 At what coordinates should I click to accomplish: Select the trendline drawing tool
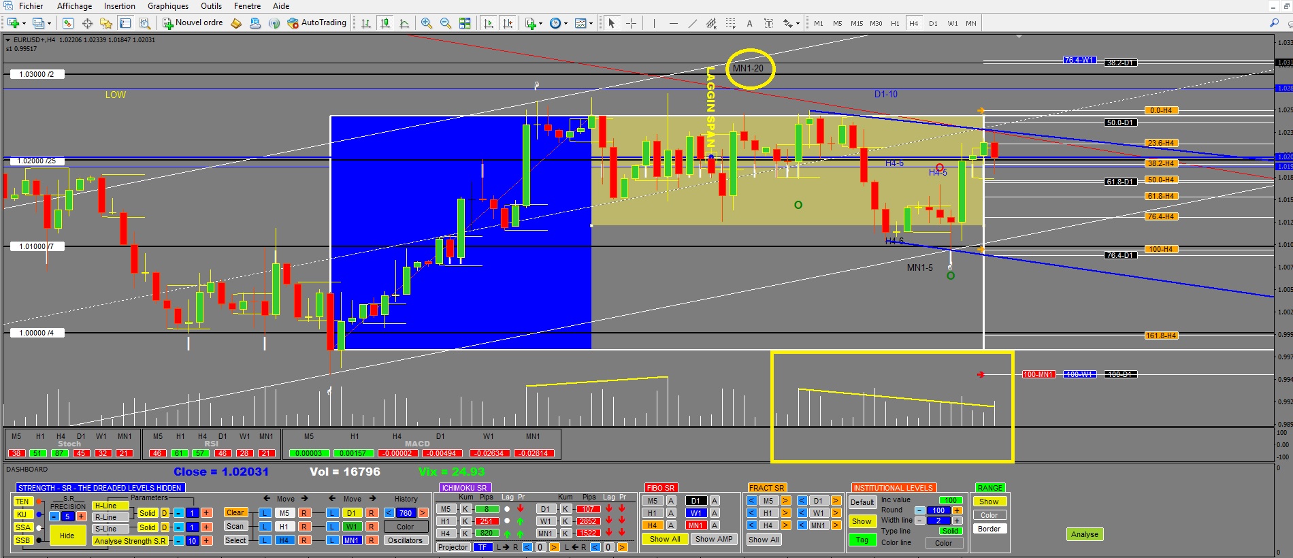(x=692, y=23)
